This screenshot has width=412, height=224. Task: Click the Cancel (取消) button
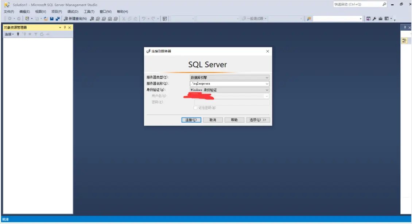[213, 120]
